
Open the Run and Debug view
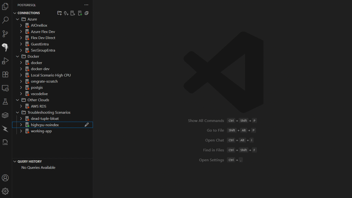5,61
